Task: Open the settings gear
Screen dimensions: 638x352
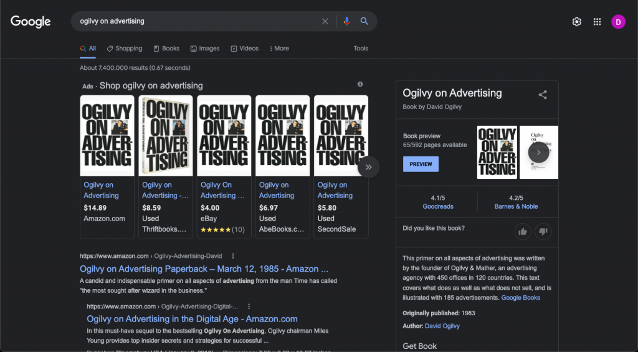Action: (x=576, y=22)
